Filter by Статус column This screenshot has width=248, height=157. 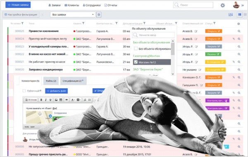pos(214,23)
